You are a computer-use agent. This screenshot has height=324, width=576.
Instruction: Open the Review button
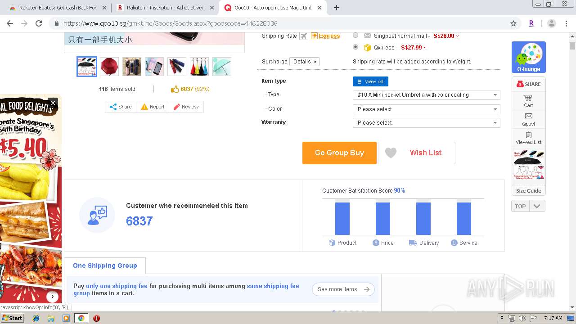pos(186,107)
